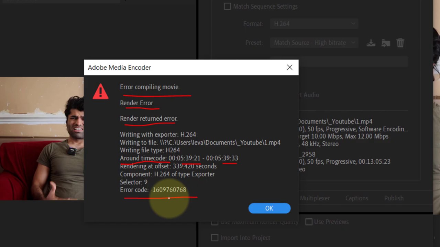Click the 'Writing to file' path line
This screenshot has height=247, width=440.
(x=200, y=142)
